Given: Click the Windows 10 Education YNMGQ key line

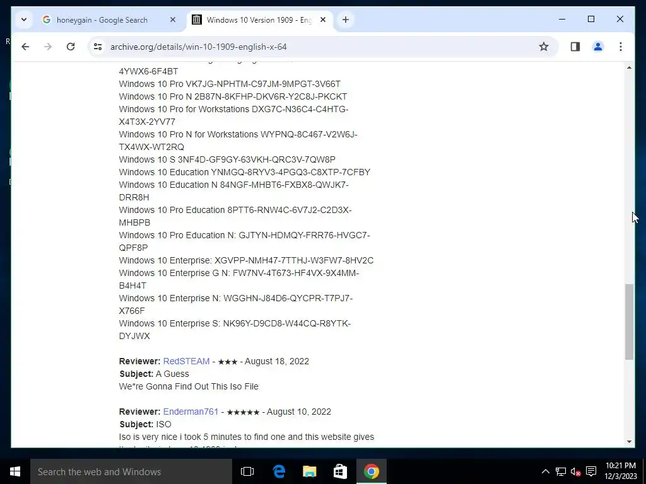Looking at the screenshot, I should click(245, 173).
